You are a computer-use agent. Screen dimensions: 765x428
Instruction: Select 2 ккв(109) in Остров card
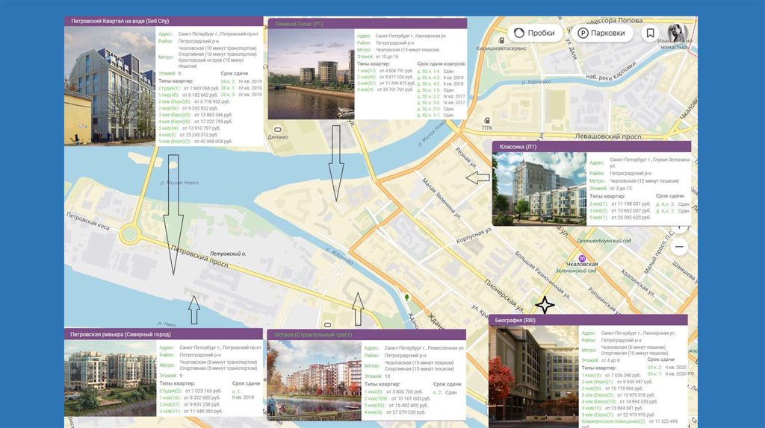coord(375,399)
